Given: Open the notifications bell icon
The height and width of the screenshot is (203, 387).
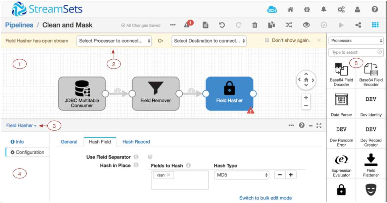Looking at the screenshot, I should point(324,9).
